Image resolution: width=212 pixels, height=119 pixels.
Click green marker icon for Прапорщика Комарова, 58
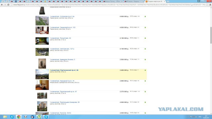(x=145, y=102)
